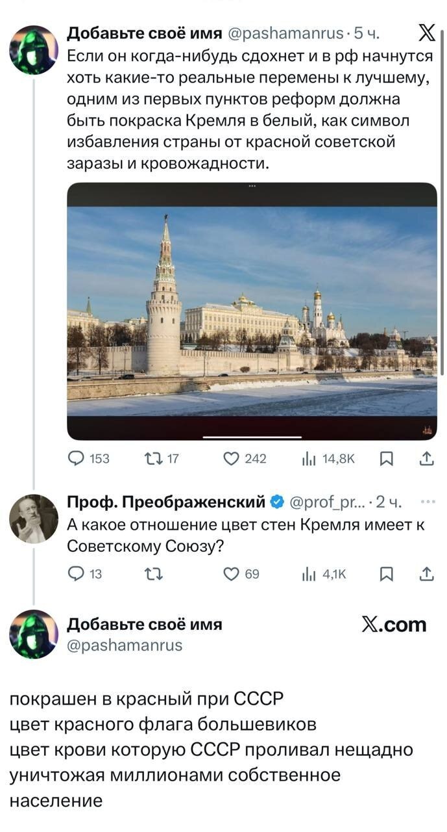The height and width of the screenshot is (832, 447).
Task: Click the Проф. Преображенский display name
Action: coord(166,502)
